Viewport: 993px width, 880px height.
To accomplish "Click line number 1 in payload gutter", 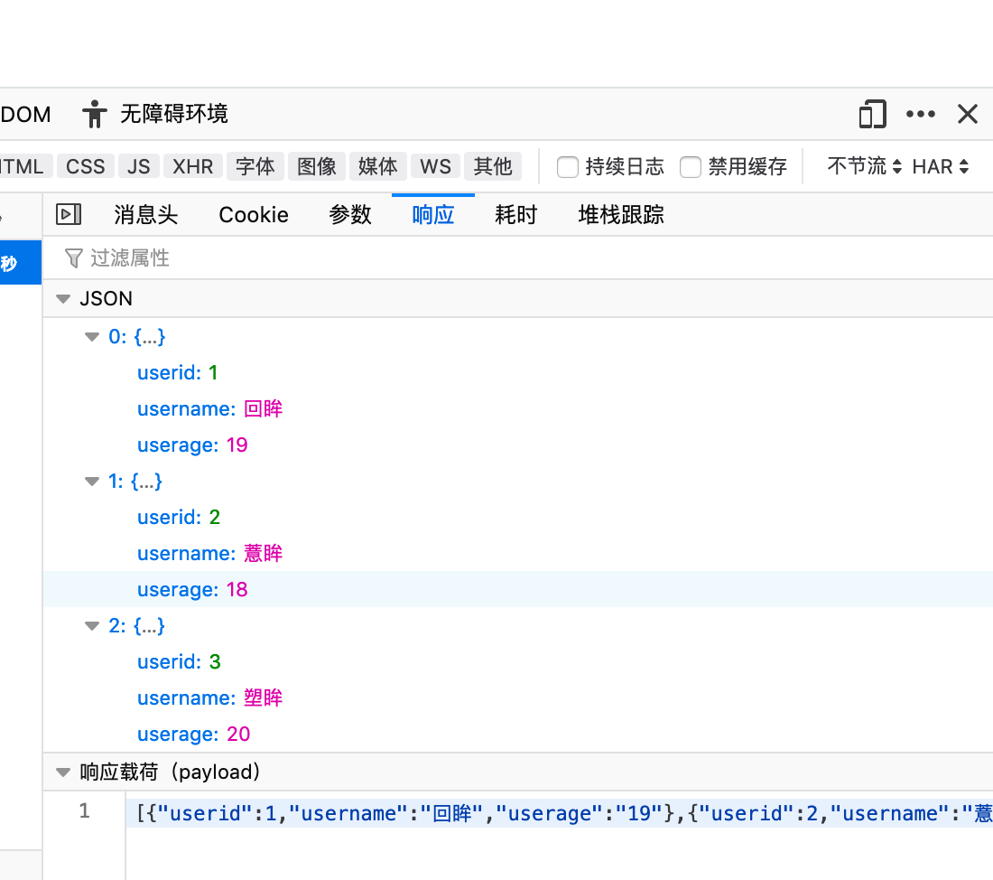I will (x=84, y=811).
